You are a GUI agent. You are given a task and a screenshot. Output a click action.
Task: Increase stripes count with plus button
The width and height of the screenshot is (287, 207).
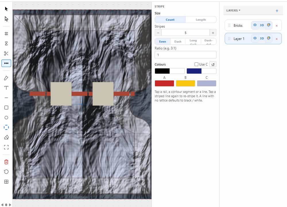click(213, 33)
